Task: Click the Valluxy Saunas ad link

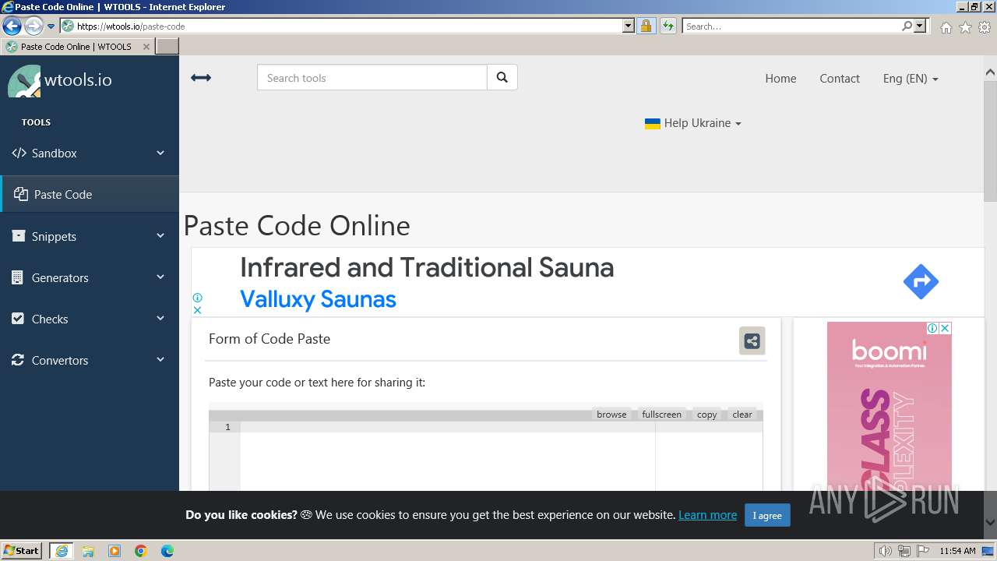Action: [318, 299]
